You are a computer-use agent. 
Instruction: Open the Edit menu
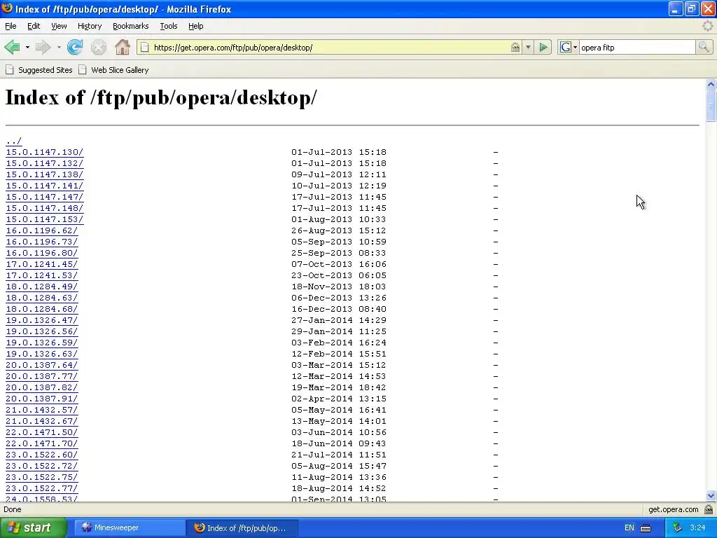coord(34,26)
